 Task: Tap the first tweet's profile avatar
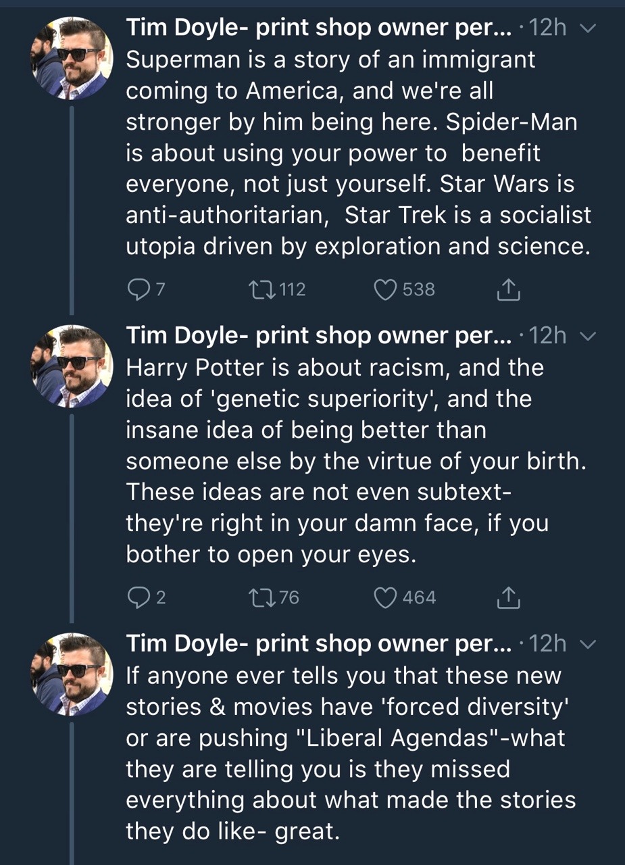pos(72,58)
